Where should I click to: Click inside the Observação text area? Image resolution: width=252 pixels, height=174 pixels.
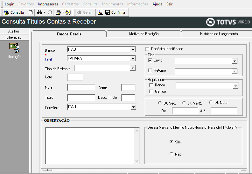click(90, 146)
